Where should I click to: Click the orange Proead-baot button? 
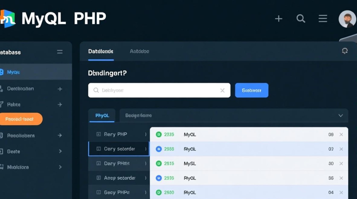[x=21, y=119]
